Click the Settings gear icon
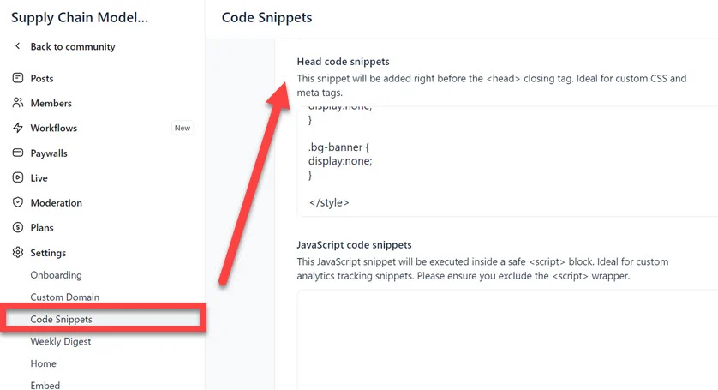This screenshot has width=718, height=390. click(18, 253)
